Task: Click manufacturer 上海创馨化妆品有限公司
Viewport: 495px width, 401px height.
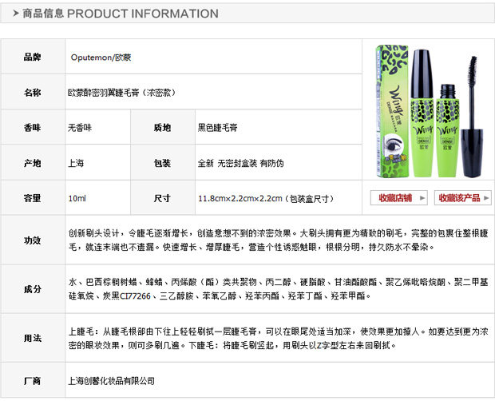Action: click(x=112, y=381)
